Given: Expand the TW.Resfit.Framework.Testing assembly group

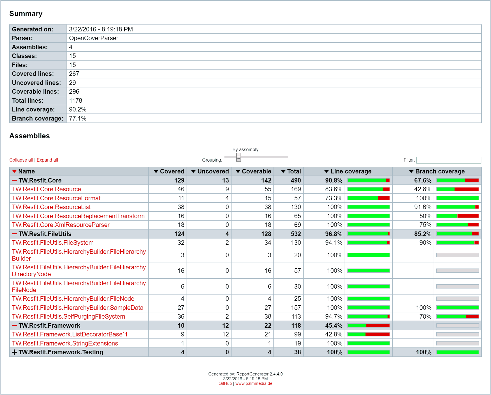Looking at the screenshot, I should pos(14,352).
